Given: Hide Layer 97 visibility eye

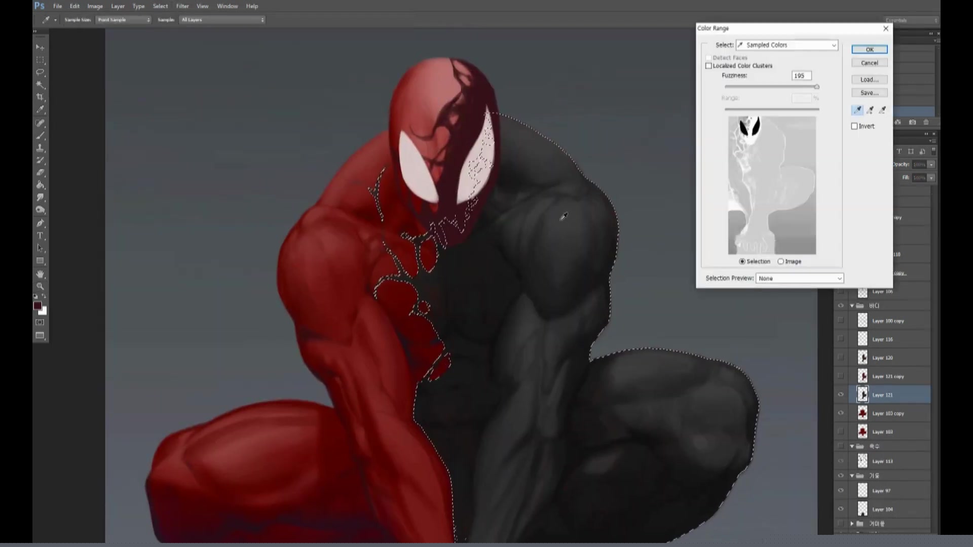Looking at the screenshot, I should point(841,490).
